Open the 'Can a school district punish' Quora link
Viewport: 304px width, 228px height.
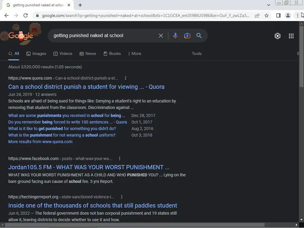(86, 87)
